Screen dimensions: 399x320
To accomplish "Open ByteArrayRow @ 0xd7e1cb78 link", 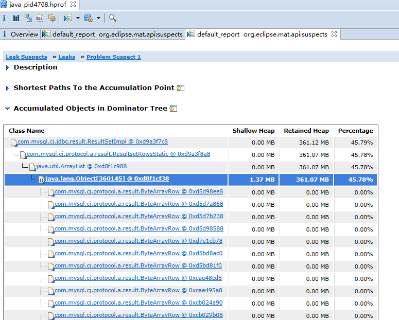I will click(x=138, y=241).
